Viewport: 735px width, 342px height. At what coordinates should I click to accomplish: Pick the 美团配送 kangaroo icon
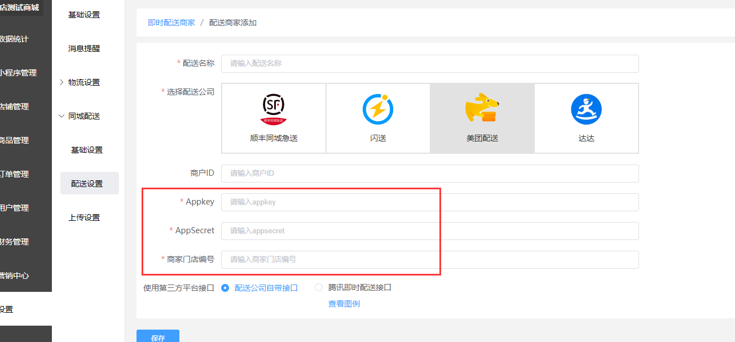tap(482, 109)
